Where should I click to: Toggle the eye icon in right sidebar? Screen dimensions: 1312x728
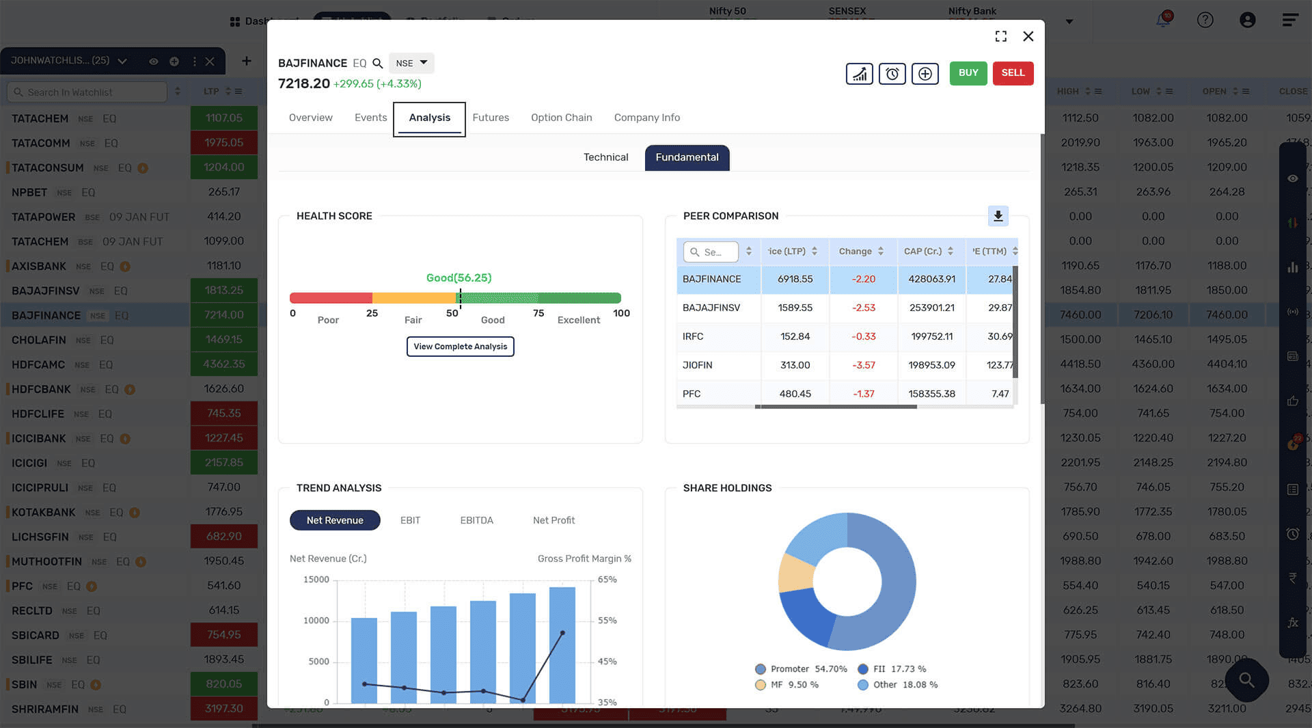[x=1292, y=178]
